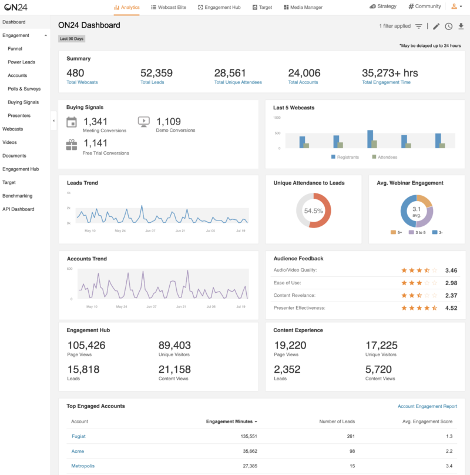Collapse the Engagement sidebar section
This screenshot has width=470, height=475.
(46, 35)
